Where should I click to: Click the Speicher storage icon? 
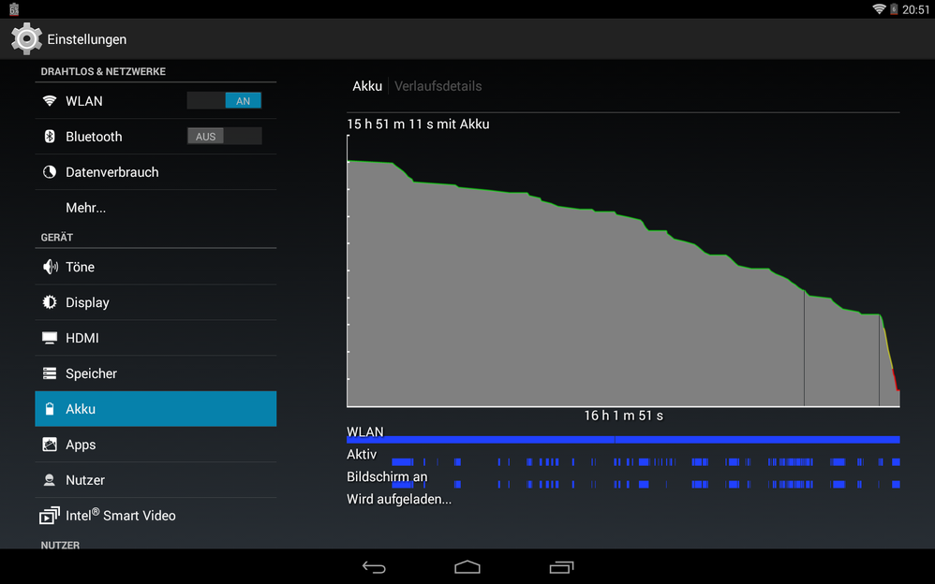coord(50,373)
